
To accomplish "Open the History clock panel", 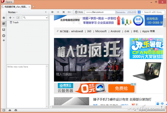I will coord(4,36).
